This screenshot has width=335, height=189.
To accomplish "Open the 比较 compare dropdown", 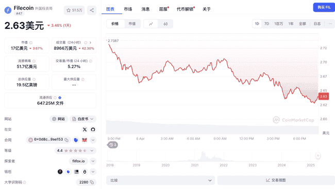I will click(160, 180).
